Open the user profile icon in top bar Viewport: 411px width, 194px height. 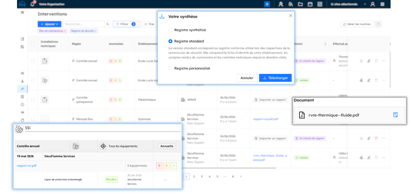(373, 4)
